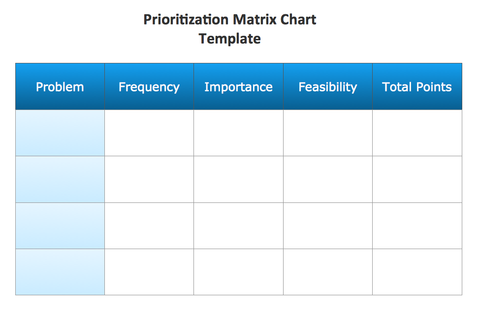Click the Prioritization Matrix Chart Template title

coord(229,28)
